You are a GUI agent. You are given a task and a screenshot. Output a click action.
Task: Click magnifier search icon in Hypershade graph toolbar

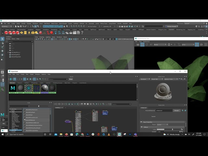click(94, 104)
